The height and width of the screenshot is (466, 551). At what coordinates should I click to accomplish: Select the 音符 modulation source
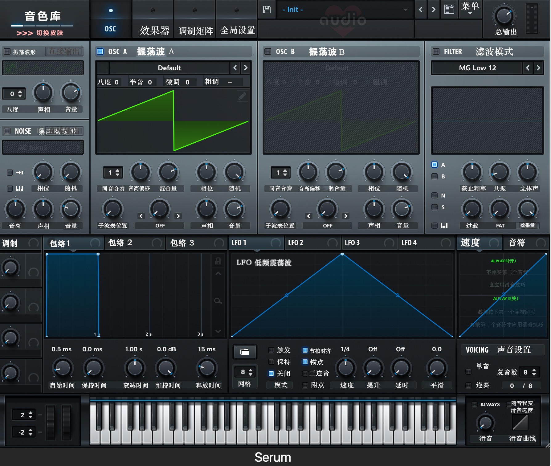click(x=526, y=243)
